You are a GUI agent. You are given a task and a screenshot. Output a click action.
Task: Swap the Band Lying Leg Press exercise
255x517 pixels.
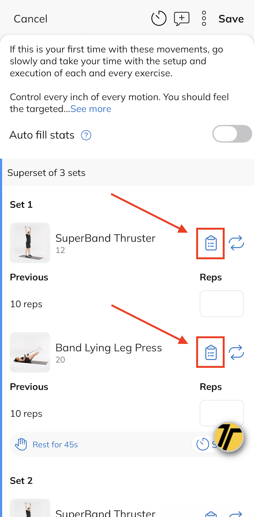236,353
